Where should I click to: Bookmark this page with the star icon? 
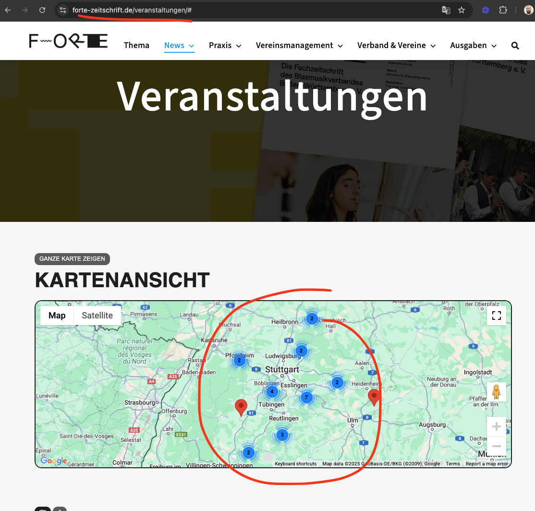[462, 10]
